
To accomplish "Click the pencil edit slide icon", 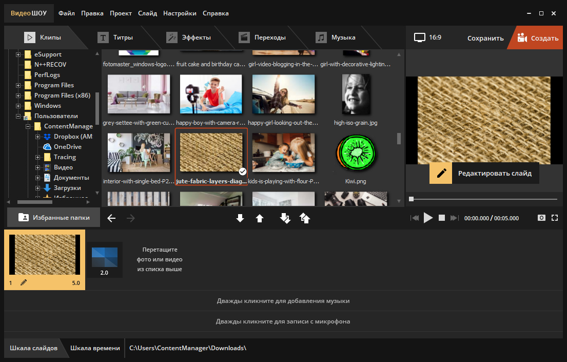I will click(x=441, y=174).
